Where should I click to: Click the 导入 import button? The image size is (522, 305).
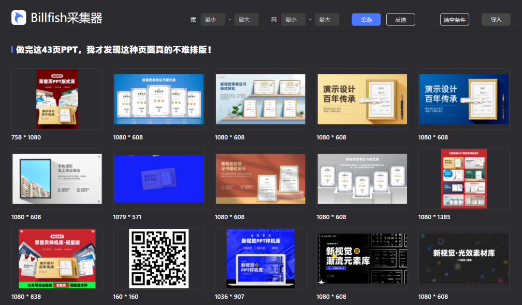tap(496, 20)
